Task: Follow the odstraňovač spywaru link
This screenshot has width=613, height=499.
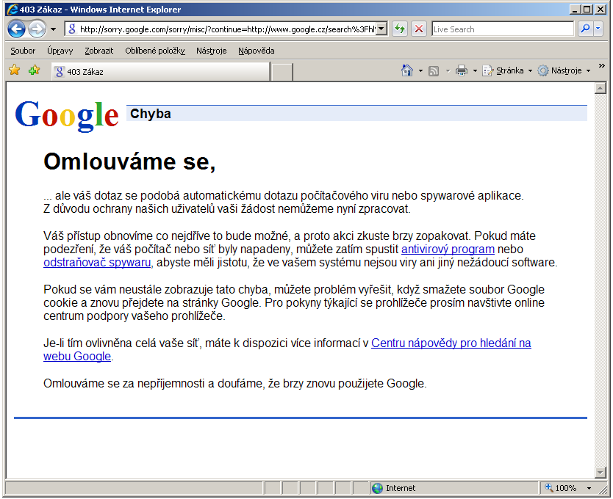Action: (97, 263)
